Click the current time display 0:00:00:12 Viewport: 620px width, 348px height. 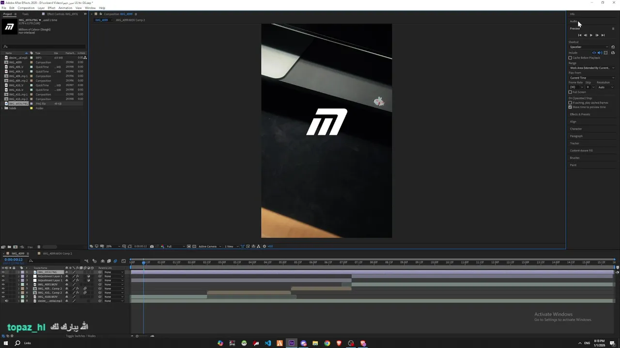tap(14, 260)
